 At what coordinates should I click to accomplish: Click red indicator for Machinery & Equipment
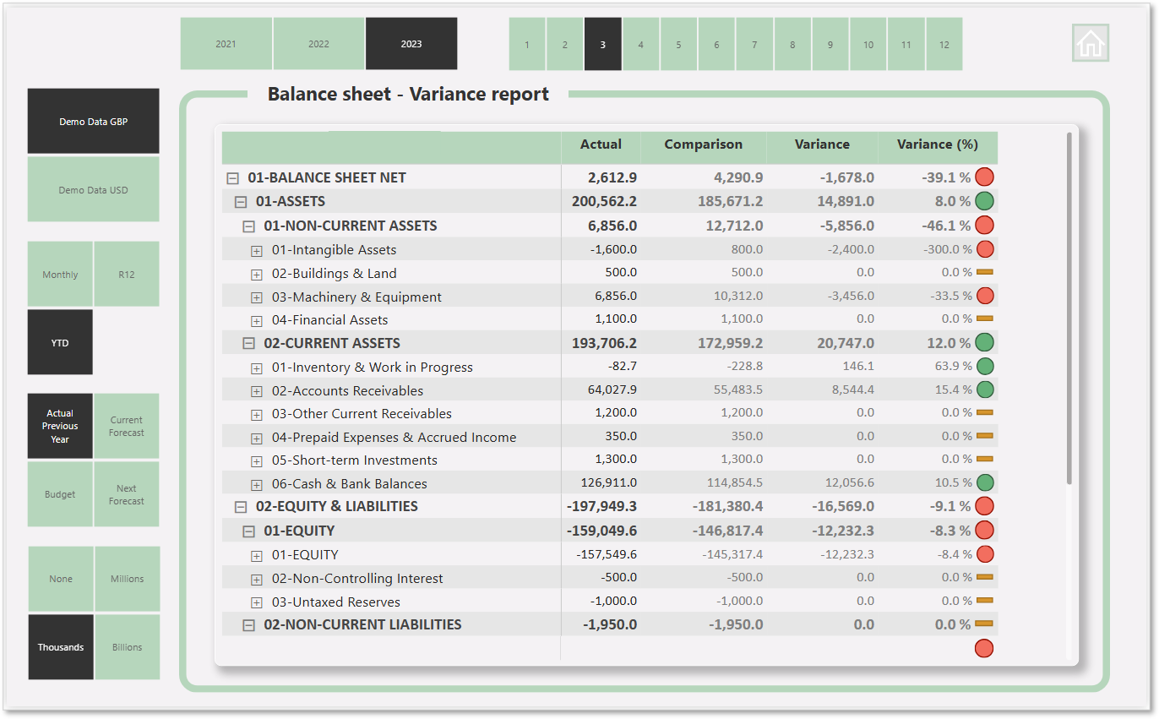coord(984,296)
